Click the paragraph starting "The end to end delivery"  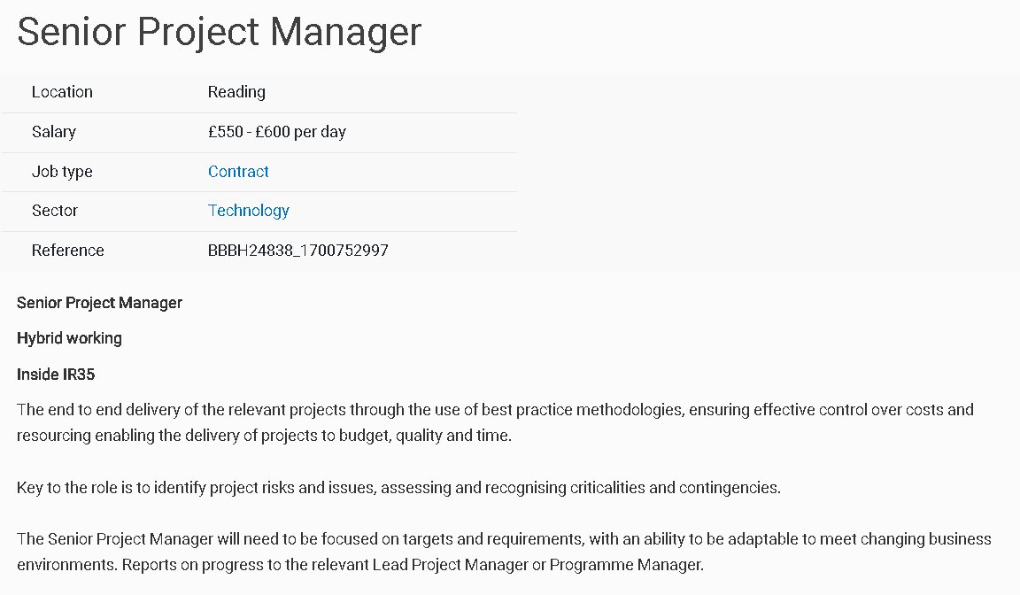495,422
